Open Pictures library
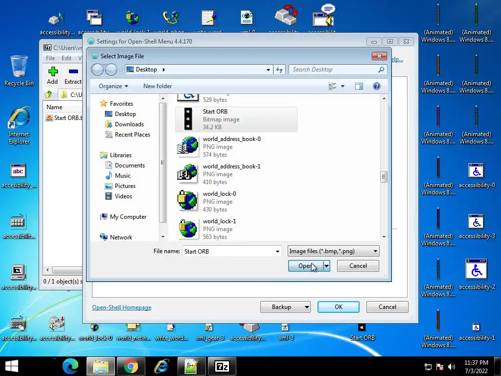Screen dimensions: 501x376 [x=120, y=186]
